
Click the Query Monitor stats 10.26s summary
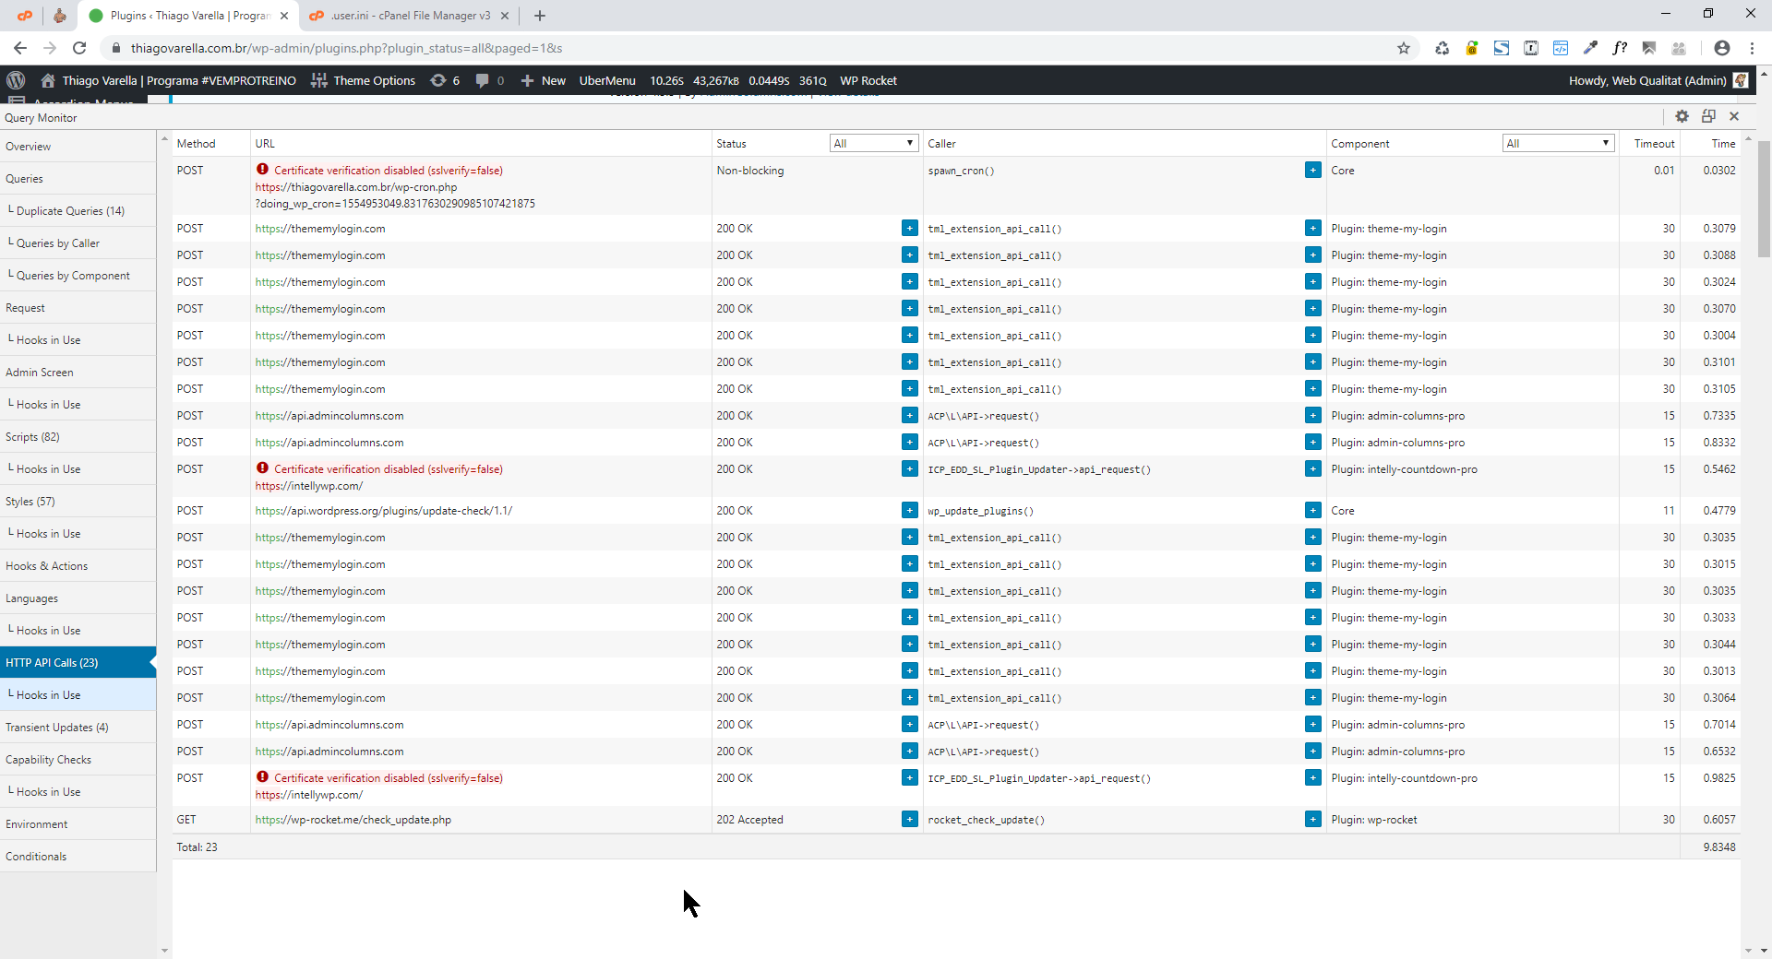point(738,80)
